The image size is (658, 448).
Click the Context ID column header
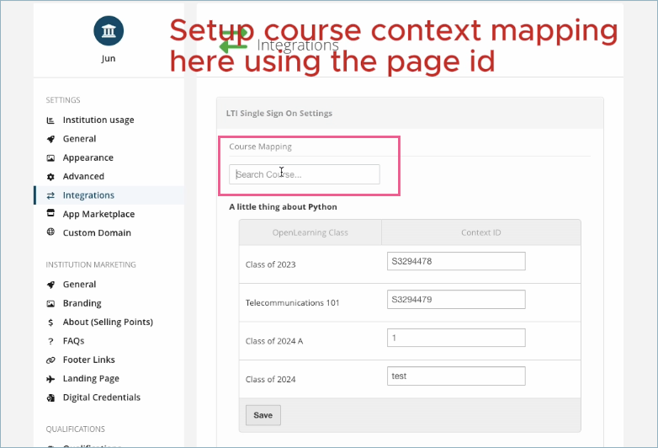[x=481, y=232]
